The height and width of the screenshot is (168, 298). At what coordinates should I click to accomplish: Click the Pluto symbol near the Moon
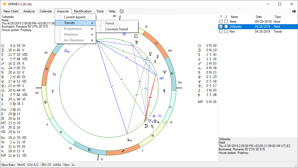pyautogui.click(x=156, y=121)
